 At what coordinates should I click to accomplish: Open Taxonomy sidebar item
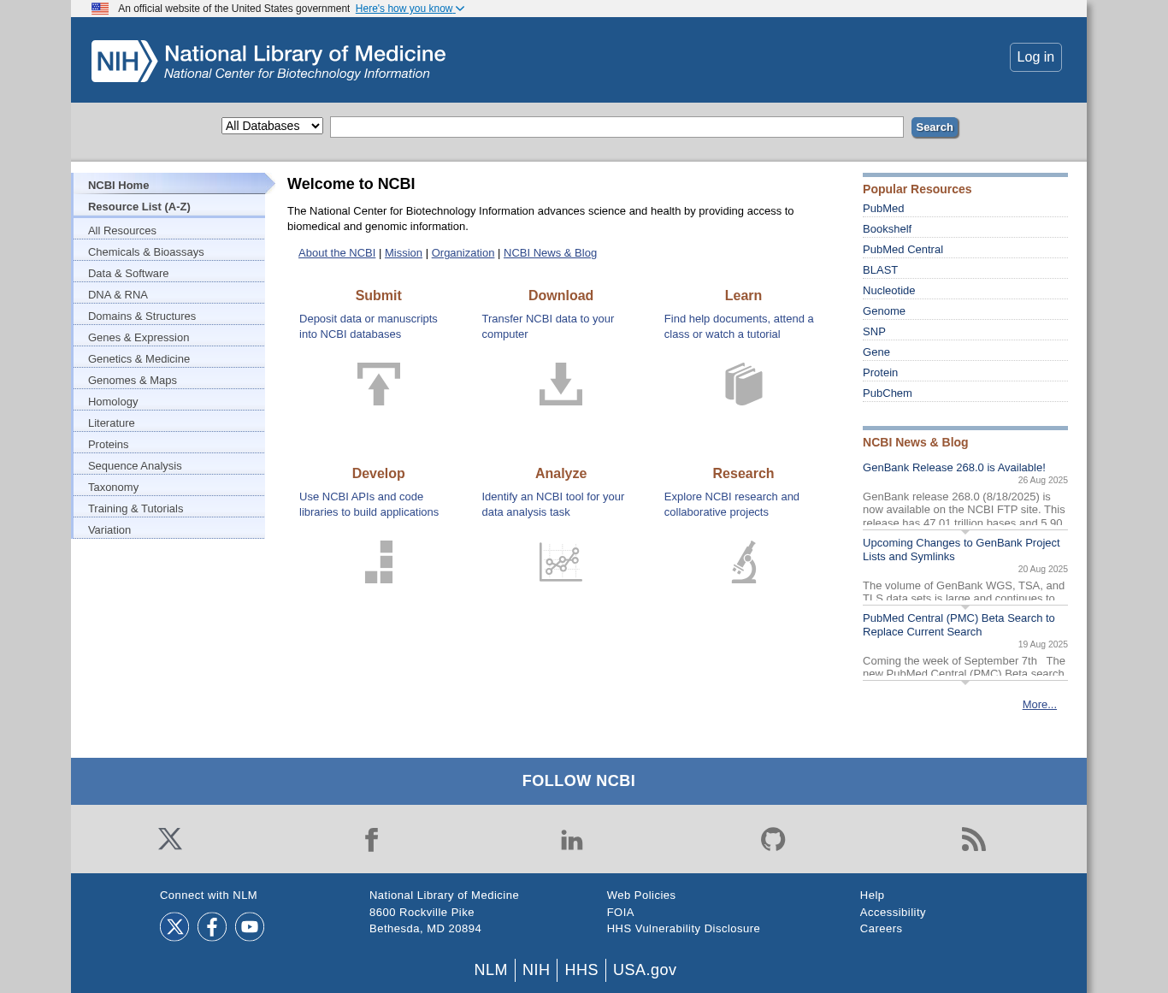pos(168,487)
